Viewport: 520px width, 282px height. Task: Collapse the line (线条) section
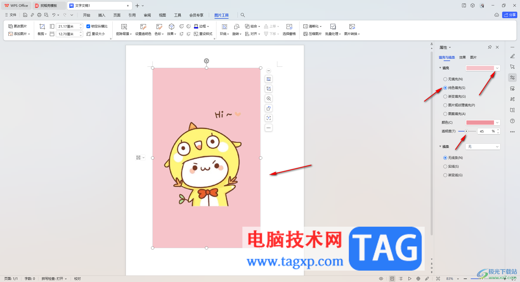pos(440,147)
